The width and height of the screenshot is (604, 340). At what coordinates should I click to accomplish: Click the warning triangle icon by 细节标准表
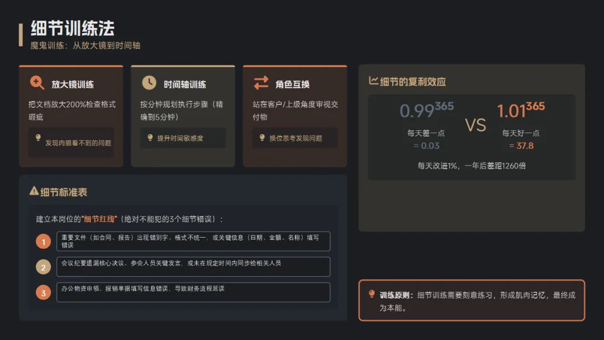tap(34, 191)
